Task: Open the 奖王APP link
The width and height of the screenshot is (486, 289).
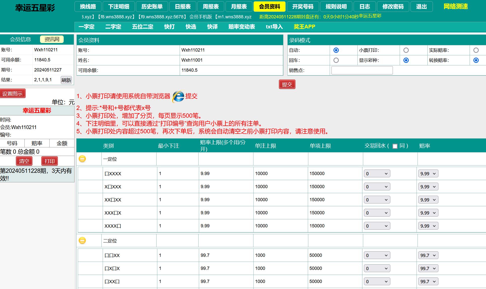Action: point(304,27)
